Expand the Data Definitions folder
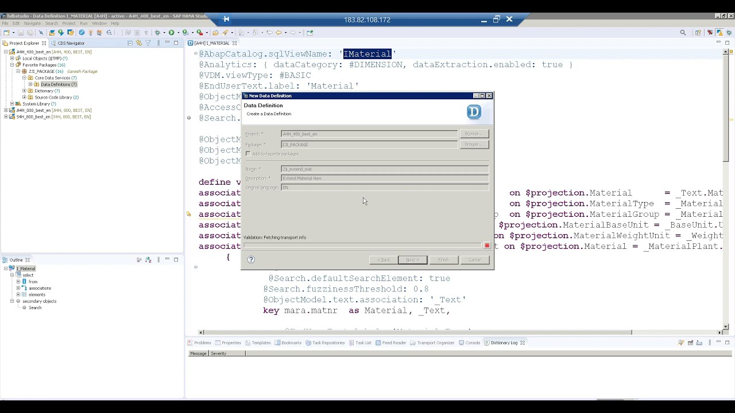The image size is (735, 413). (x=30, y=84)
